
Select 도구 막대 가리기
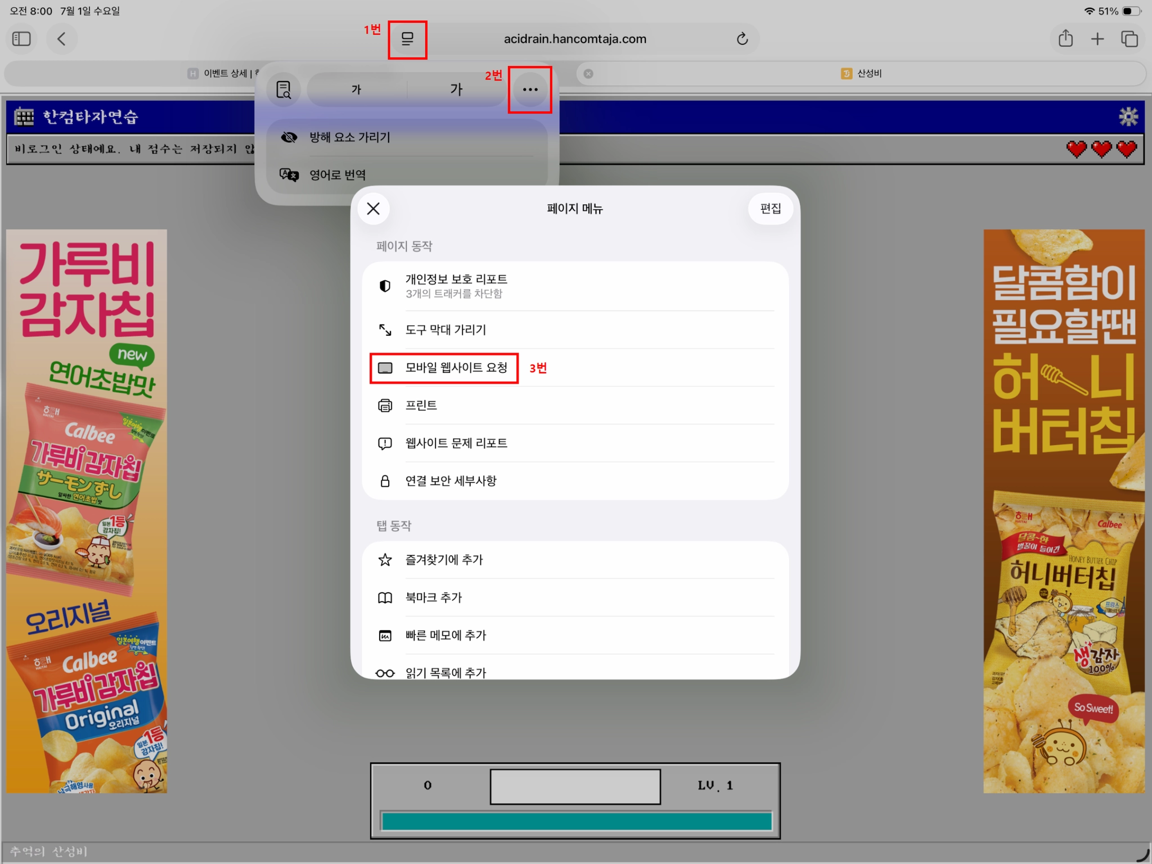coord(575,330)
